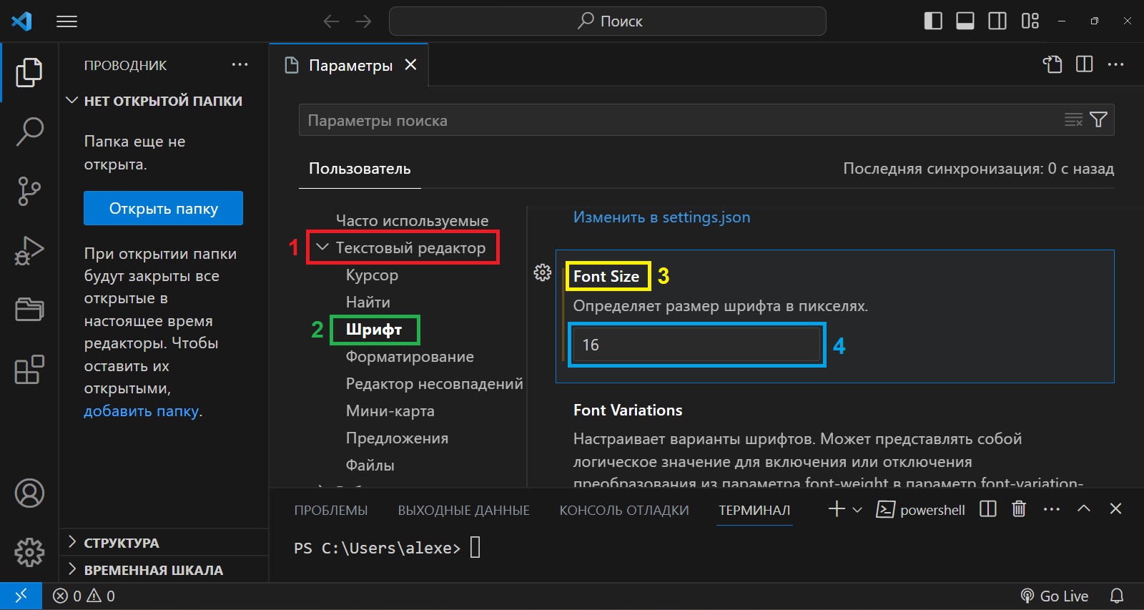This screenshot has width=1144, height=610.
Task: Collapse the No Folder Opened section
Action: click(163, 101)
